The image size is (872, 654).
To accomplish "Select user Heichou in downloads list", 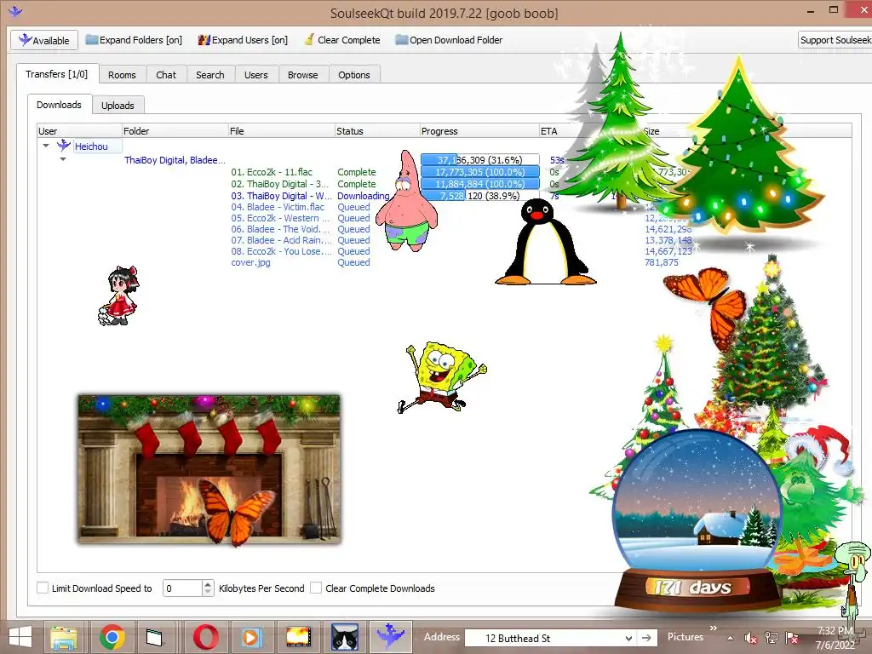I will [91, 146].
